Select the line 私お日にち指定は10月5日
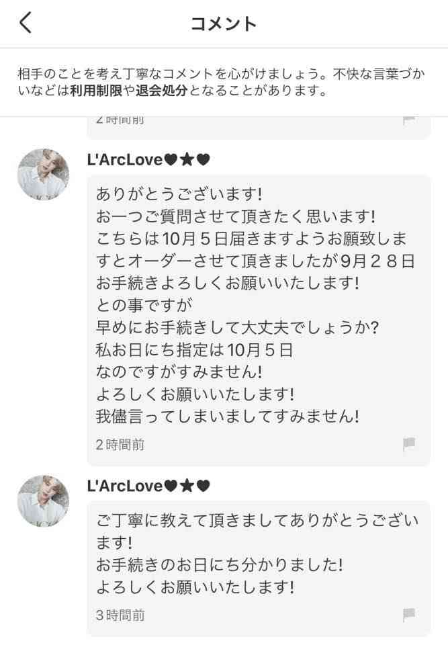 pos(194,350)
